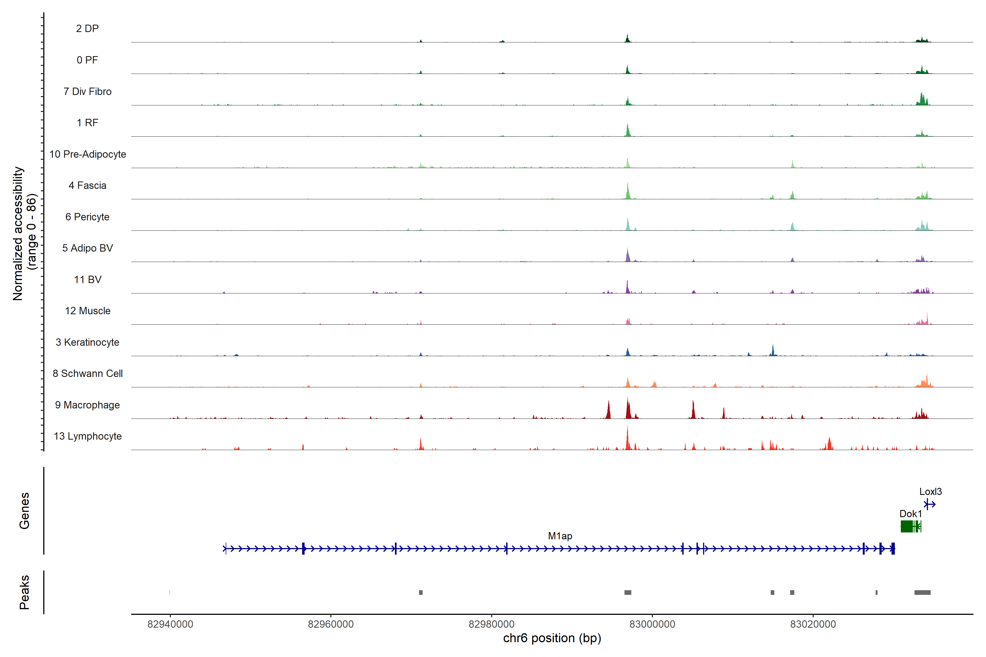
Task: Select the 9 Macrophage track label
Action: pyautogui.click(x=88, y=405)
